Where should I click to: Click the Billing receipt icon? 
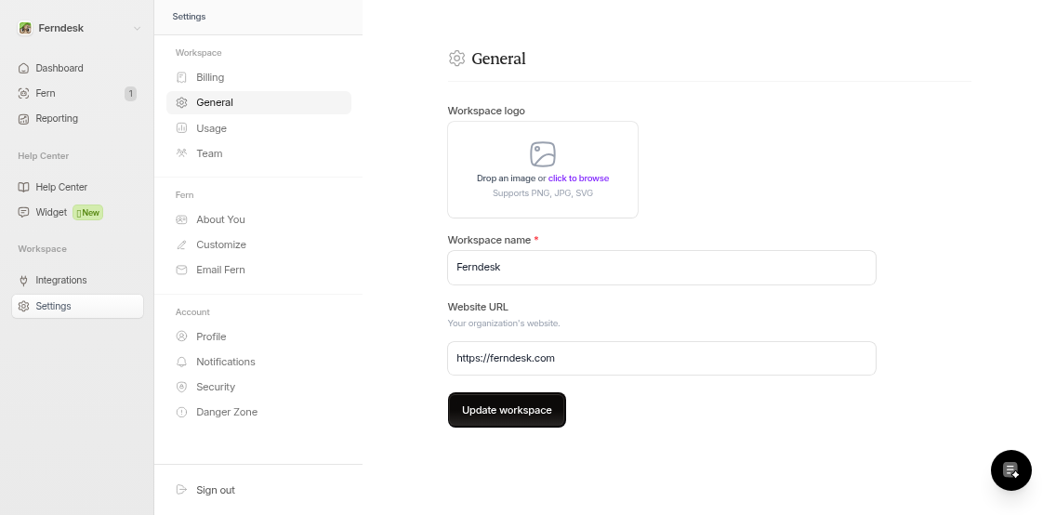[x=181, y=77]
